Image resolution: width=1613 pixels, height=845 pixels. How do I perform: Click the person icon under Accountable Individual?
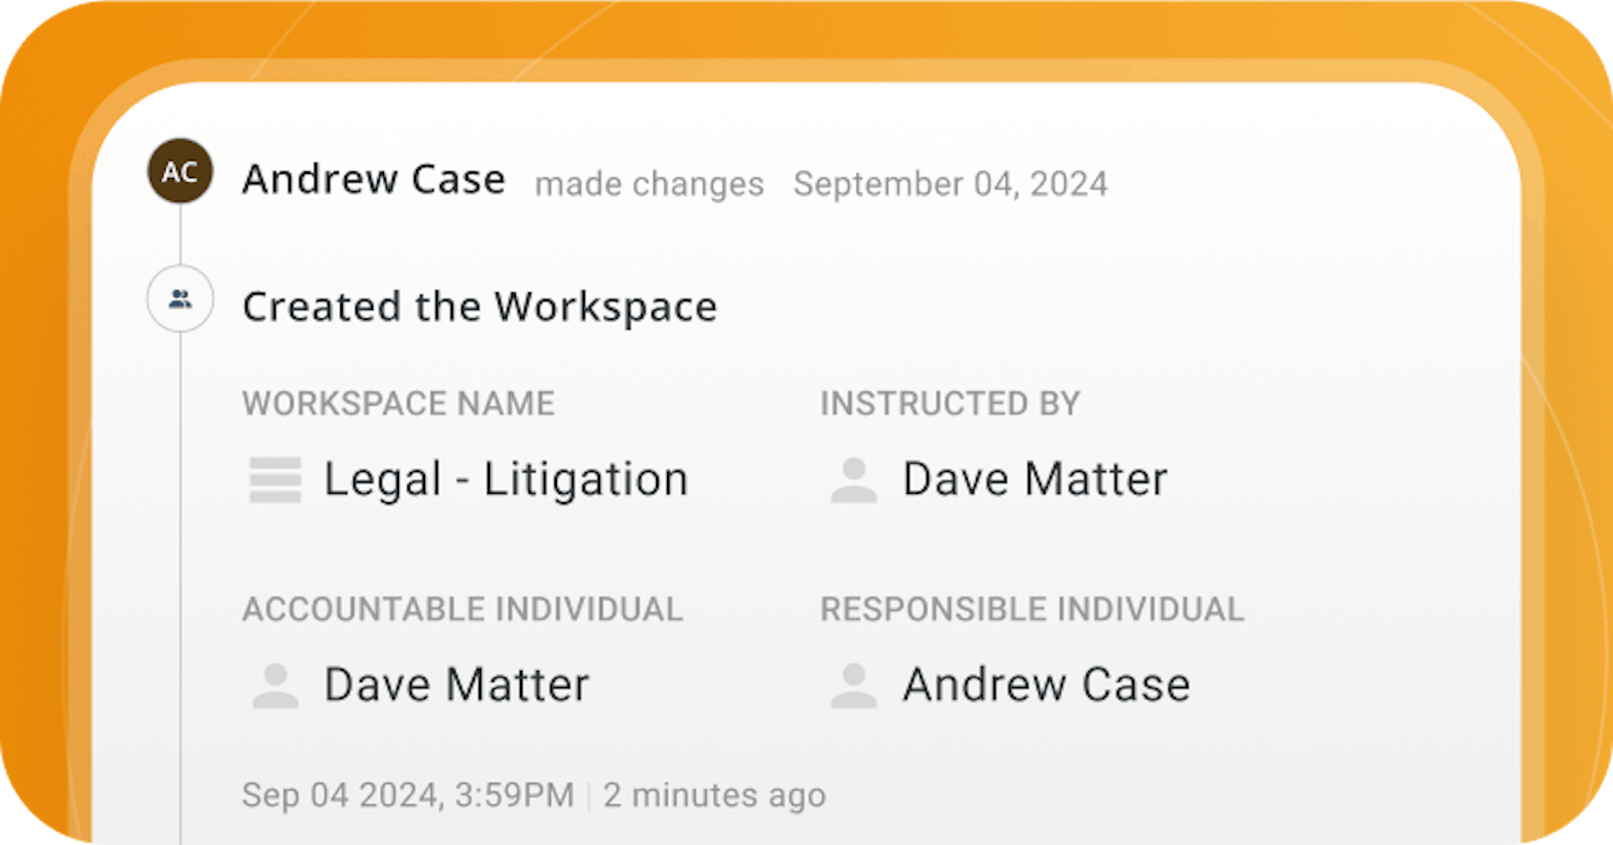click(276, 685)
